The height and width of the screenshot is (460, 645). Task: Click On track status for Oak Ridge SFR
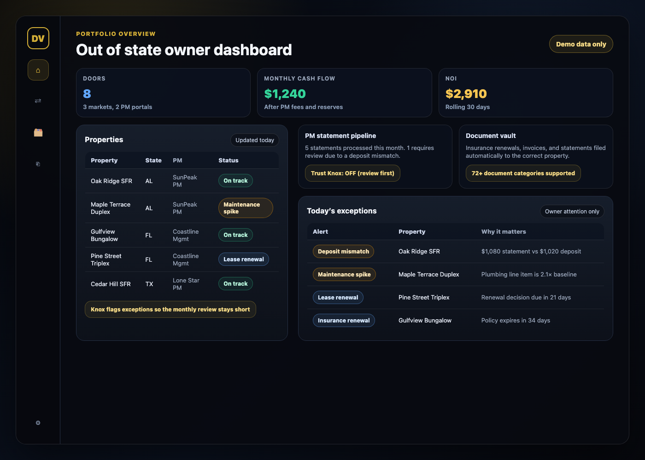click(x=235, y=181)
